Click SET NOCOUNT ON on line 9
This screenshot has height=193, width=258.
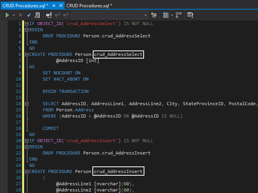(x=62, y=73)
